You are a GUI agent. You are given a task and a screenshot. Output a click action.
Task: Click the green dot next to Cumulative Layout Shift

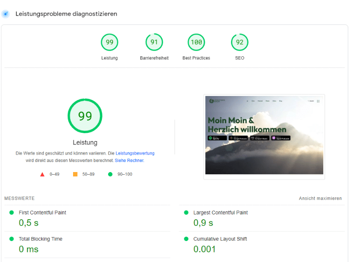[x=187, y=239]
